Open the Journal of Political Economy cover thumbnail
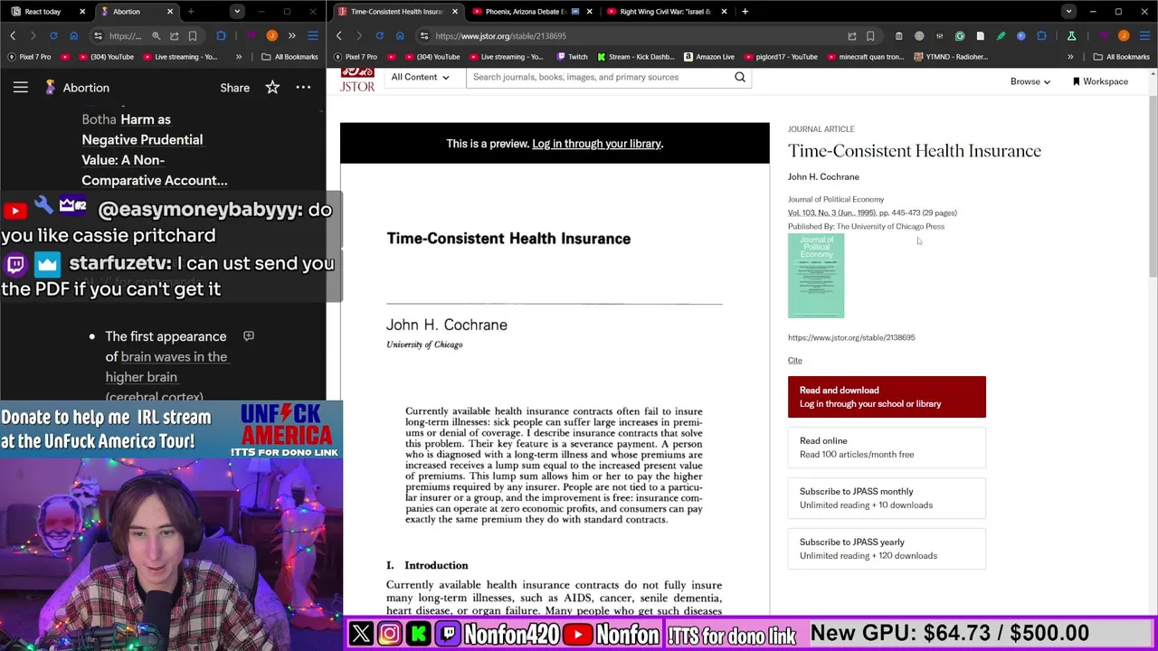1158x651 pixels. (816, 276)
